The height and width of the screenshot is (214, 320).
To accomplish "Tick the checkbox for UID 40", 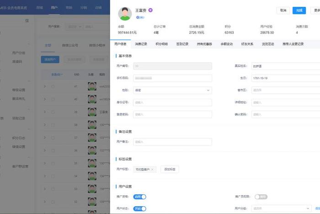I will point(53,99).
